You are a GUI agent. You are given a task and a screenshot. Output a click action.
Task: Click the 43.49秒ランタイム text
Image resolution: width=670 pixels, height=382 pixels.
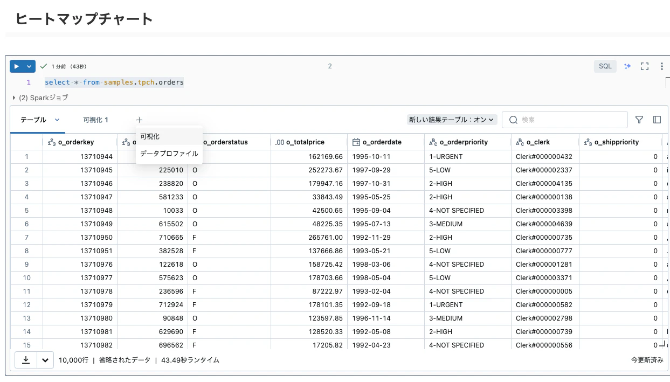click(190, 360)
